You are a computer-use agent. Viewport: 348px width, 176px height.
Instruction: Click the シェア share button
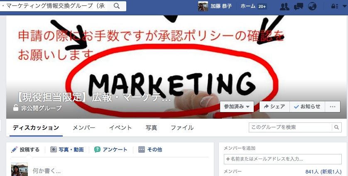pos(274,107)
